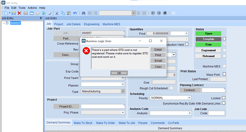The height and width of the screenshot is (132, 246).
Task: Click the New document toolbar icon
Action: click(x=6, y=13)
